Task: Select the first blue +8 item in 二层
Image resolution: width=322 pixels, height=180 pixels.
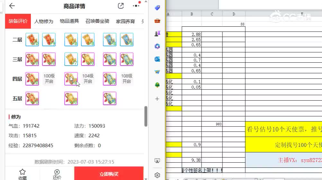Action: pos(110,40)
